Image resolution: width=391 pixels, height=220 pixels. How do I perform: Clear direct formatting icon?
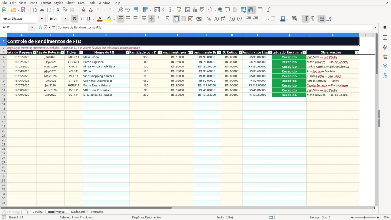(91, 10)
